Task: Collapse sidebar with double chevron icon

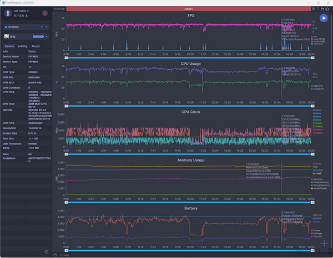Action: click(x=47, y=252)
